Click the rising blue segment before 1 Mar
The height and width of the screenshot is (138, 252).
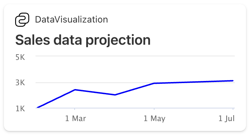pyautogui.click(x=56, y=99)
